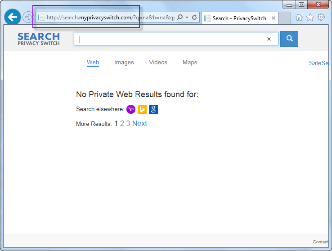The width and height of the screenshot is (332, 251).
Task: Open Favorites star icon
Action: click(310, 18)
